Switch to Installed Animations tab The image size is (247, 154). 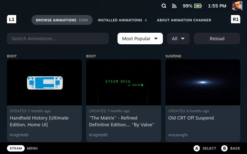click(x=122, y=20)
